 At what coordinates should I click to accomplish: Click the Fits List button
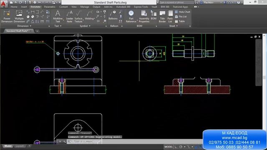pyautogui.click(x=181, y=17)
